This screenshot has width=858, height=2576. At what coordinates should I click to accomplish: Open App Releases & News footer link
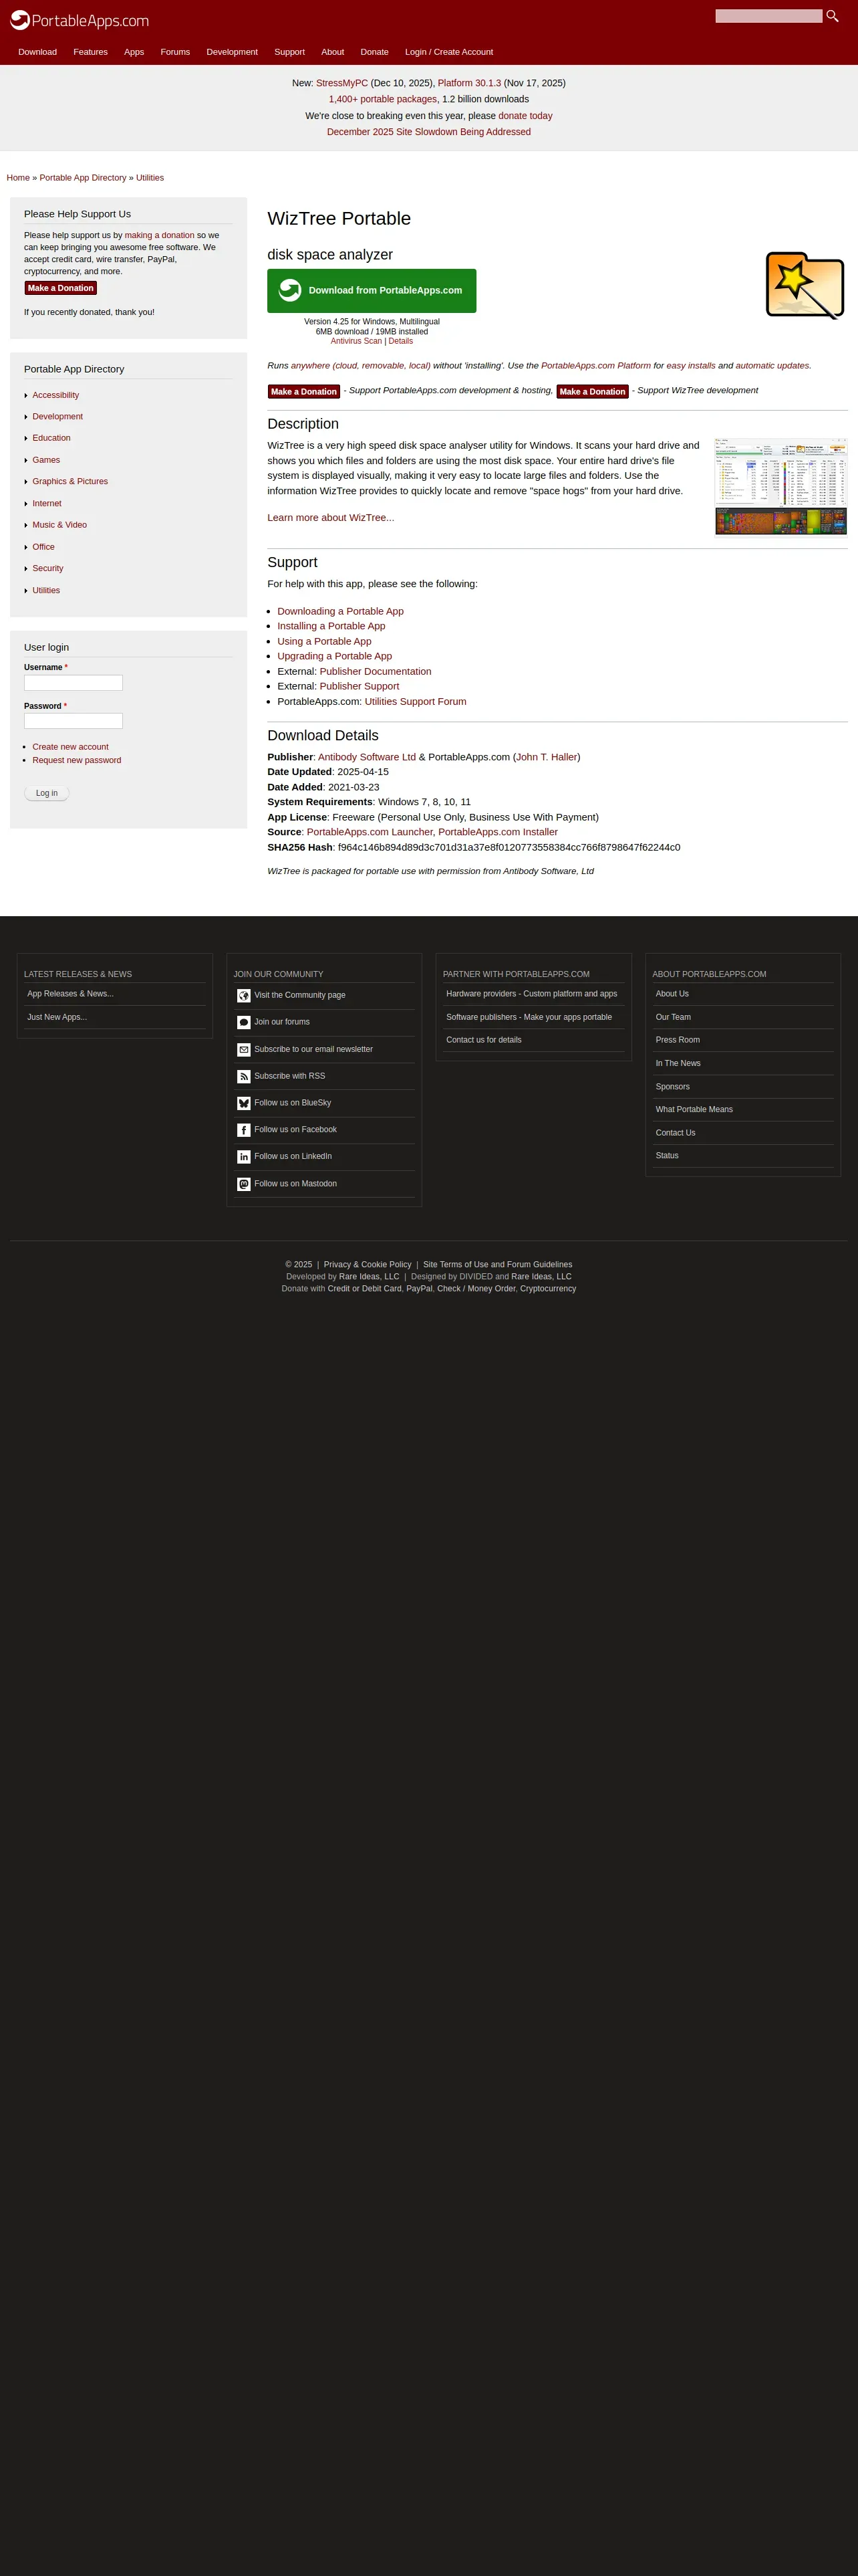pos(70,994)
